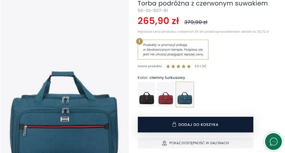Click the product title Torba podróżna
The height and width of the screenshot is (153, 285).
coord(203,3)
